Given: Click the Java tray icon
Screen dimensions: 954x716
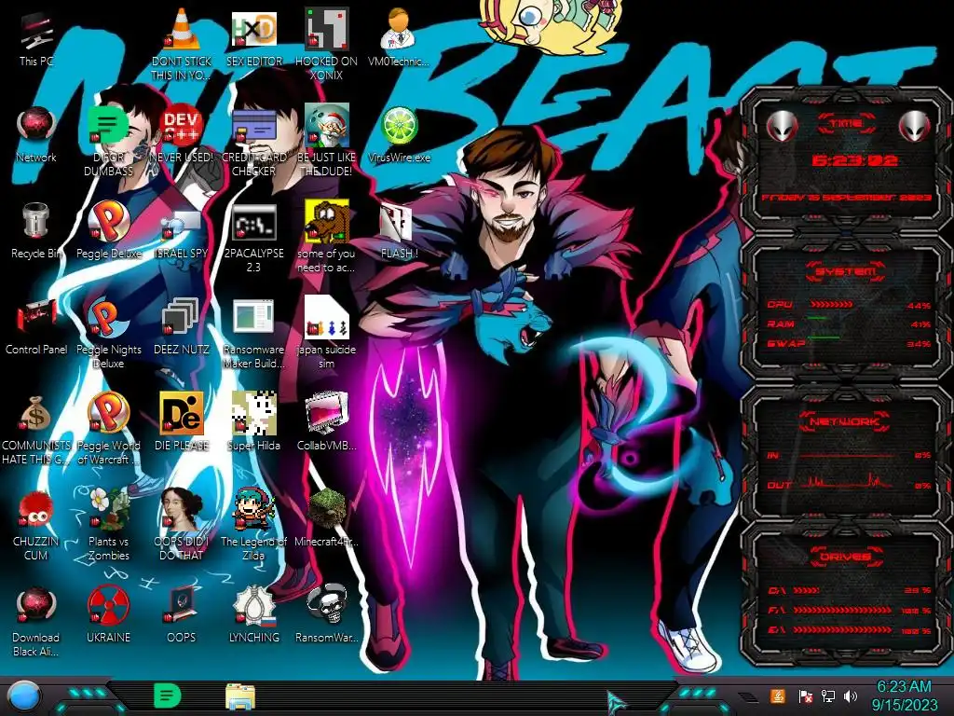Looking at the screenshot, I should pos(777,695).
